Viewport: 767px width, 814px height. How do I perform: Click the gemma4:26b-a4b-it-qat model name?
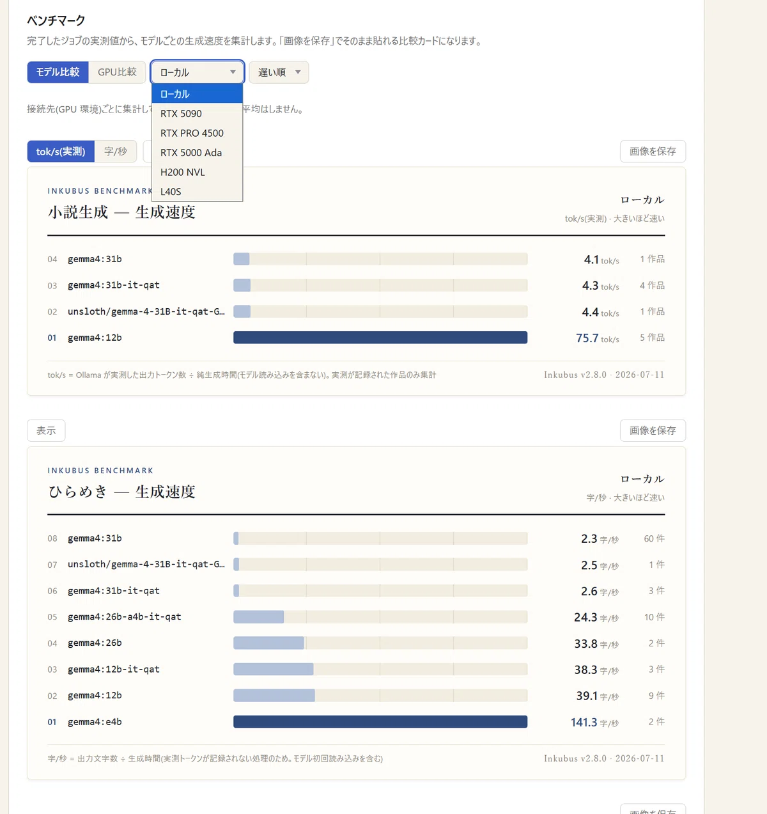(125, 617)
